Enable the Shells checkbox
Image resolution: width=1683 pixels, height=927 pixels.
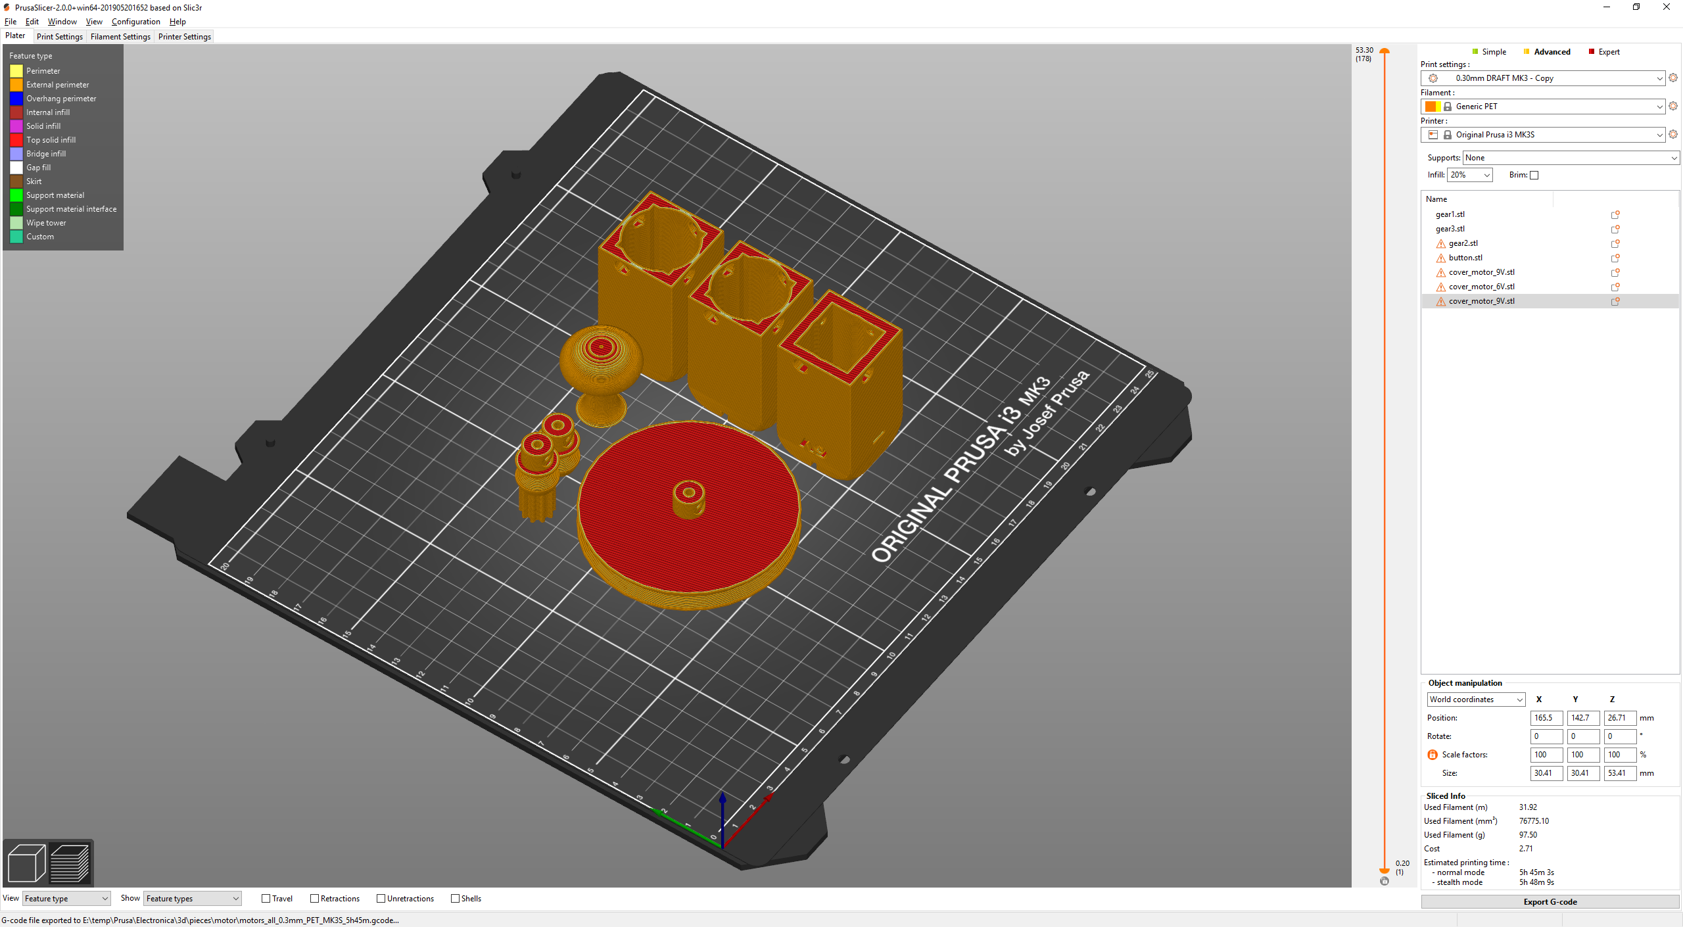[x=455, y=899]
